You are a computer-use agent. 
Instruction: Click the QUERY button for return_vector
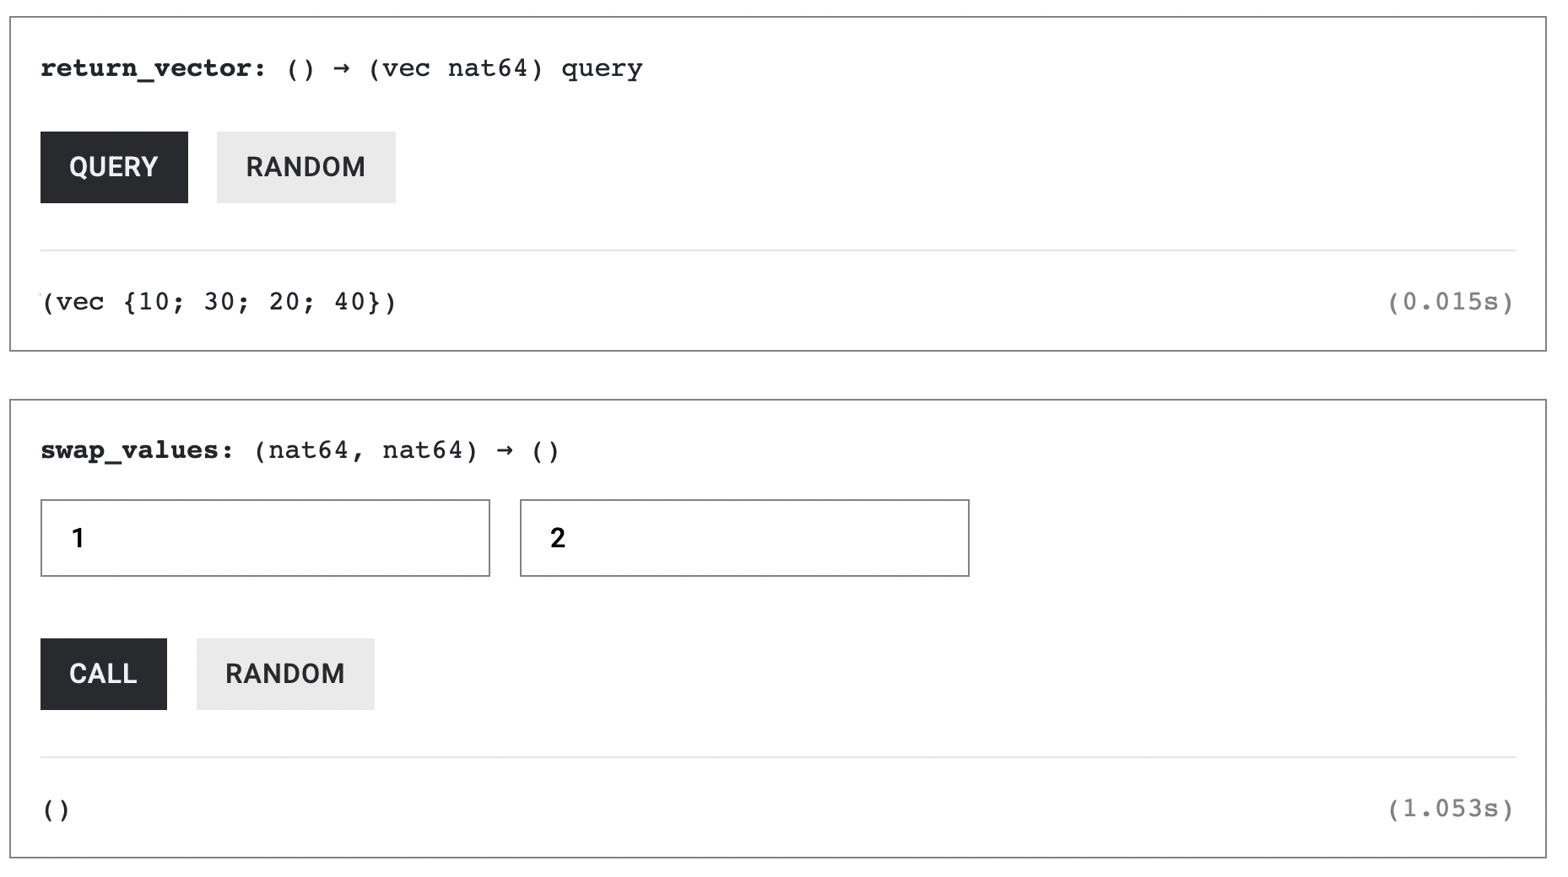point(114,167)
